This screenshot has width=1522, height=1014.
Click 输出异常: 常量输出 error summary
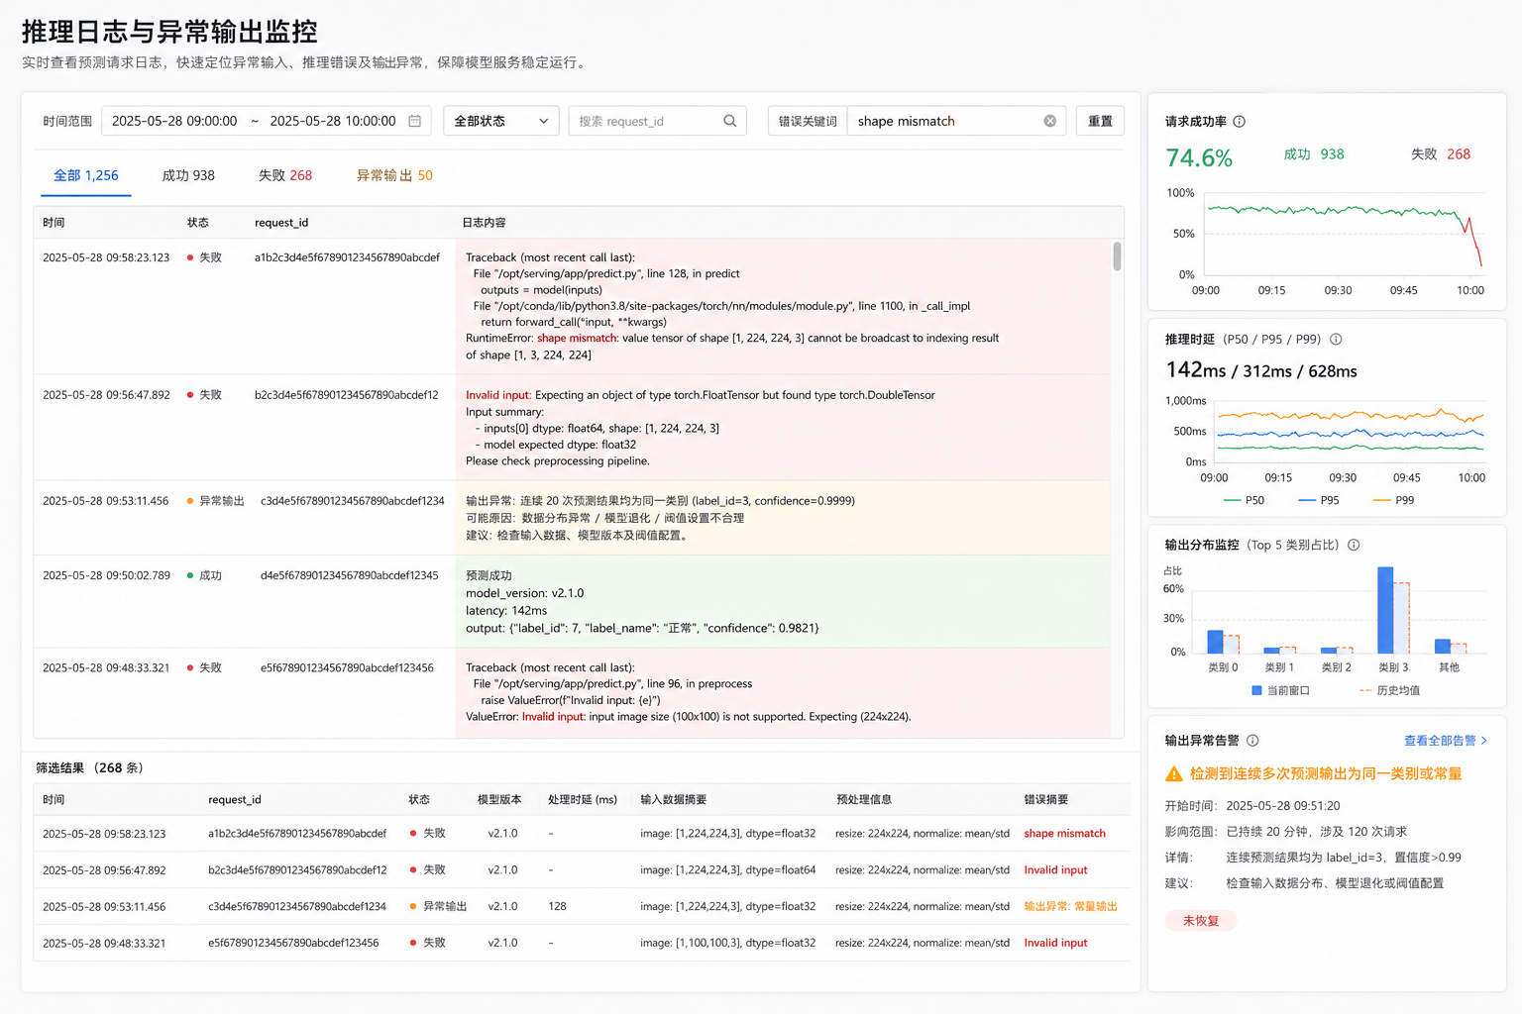(x=1070, y=907)
